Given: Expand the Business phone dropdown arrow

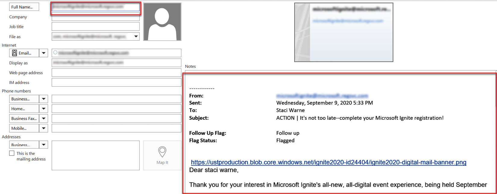Looking at the screenshot, I should click(x=44, y=99).
